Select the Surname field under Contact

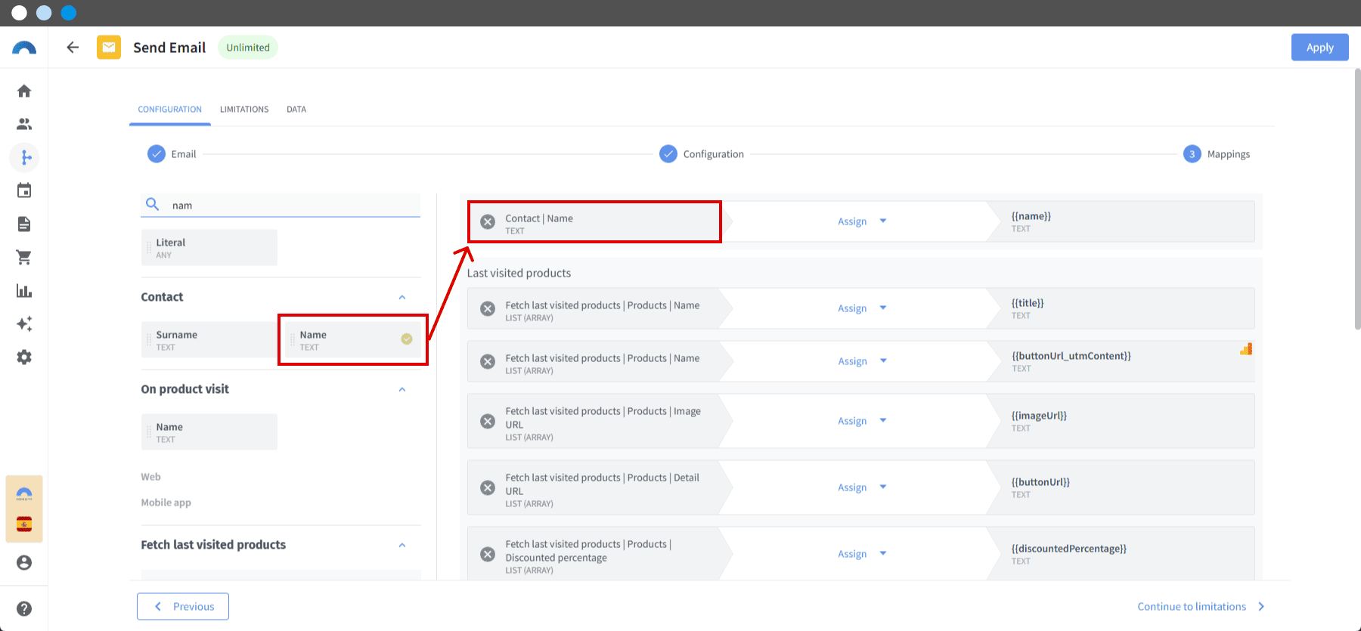[209, 340]
